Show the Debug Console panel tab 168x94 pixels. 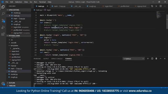(57, 58)
